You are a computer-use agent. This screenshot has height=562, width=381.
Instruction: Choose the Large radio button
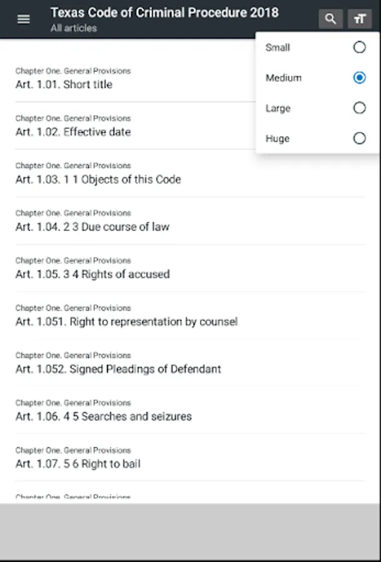pyautogui.click(x=359, y=108)
